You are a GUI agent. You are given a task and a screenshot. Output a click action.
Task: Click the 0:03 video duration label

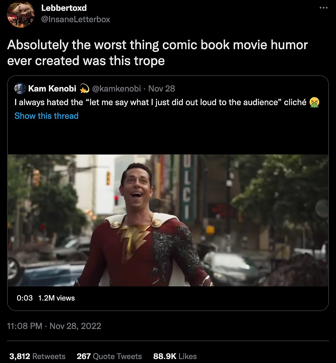(x=25, y=298)
